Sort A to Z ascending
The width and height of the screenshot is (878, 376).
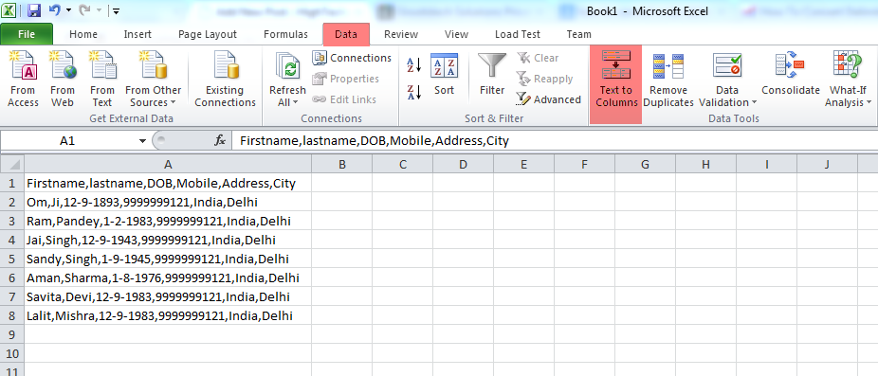click(x=413, y=64)
